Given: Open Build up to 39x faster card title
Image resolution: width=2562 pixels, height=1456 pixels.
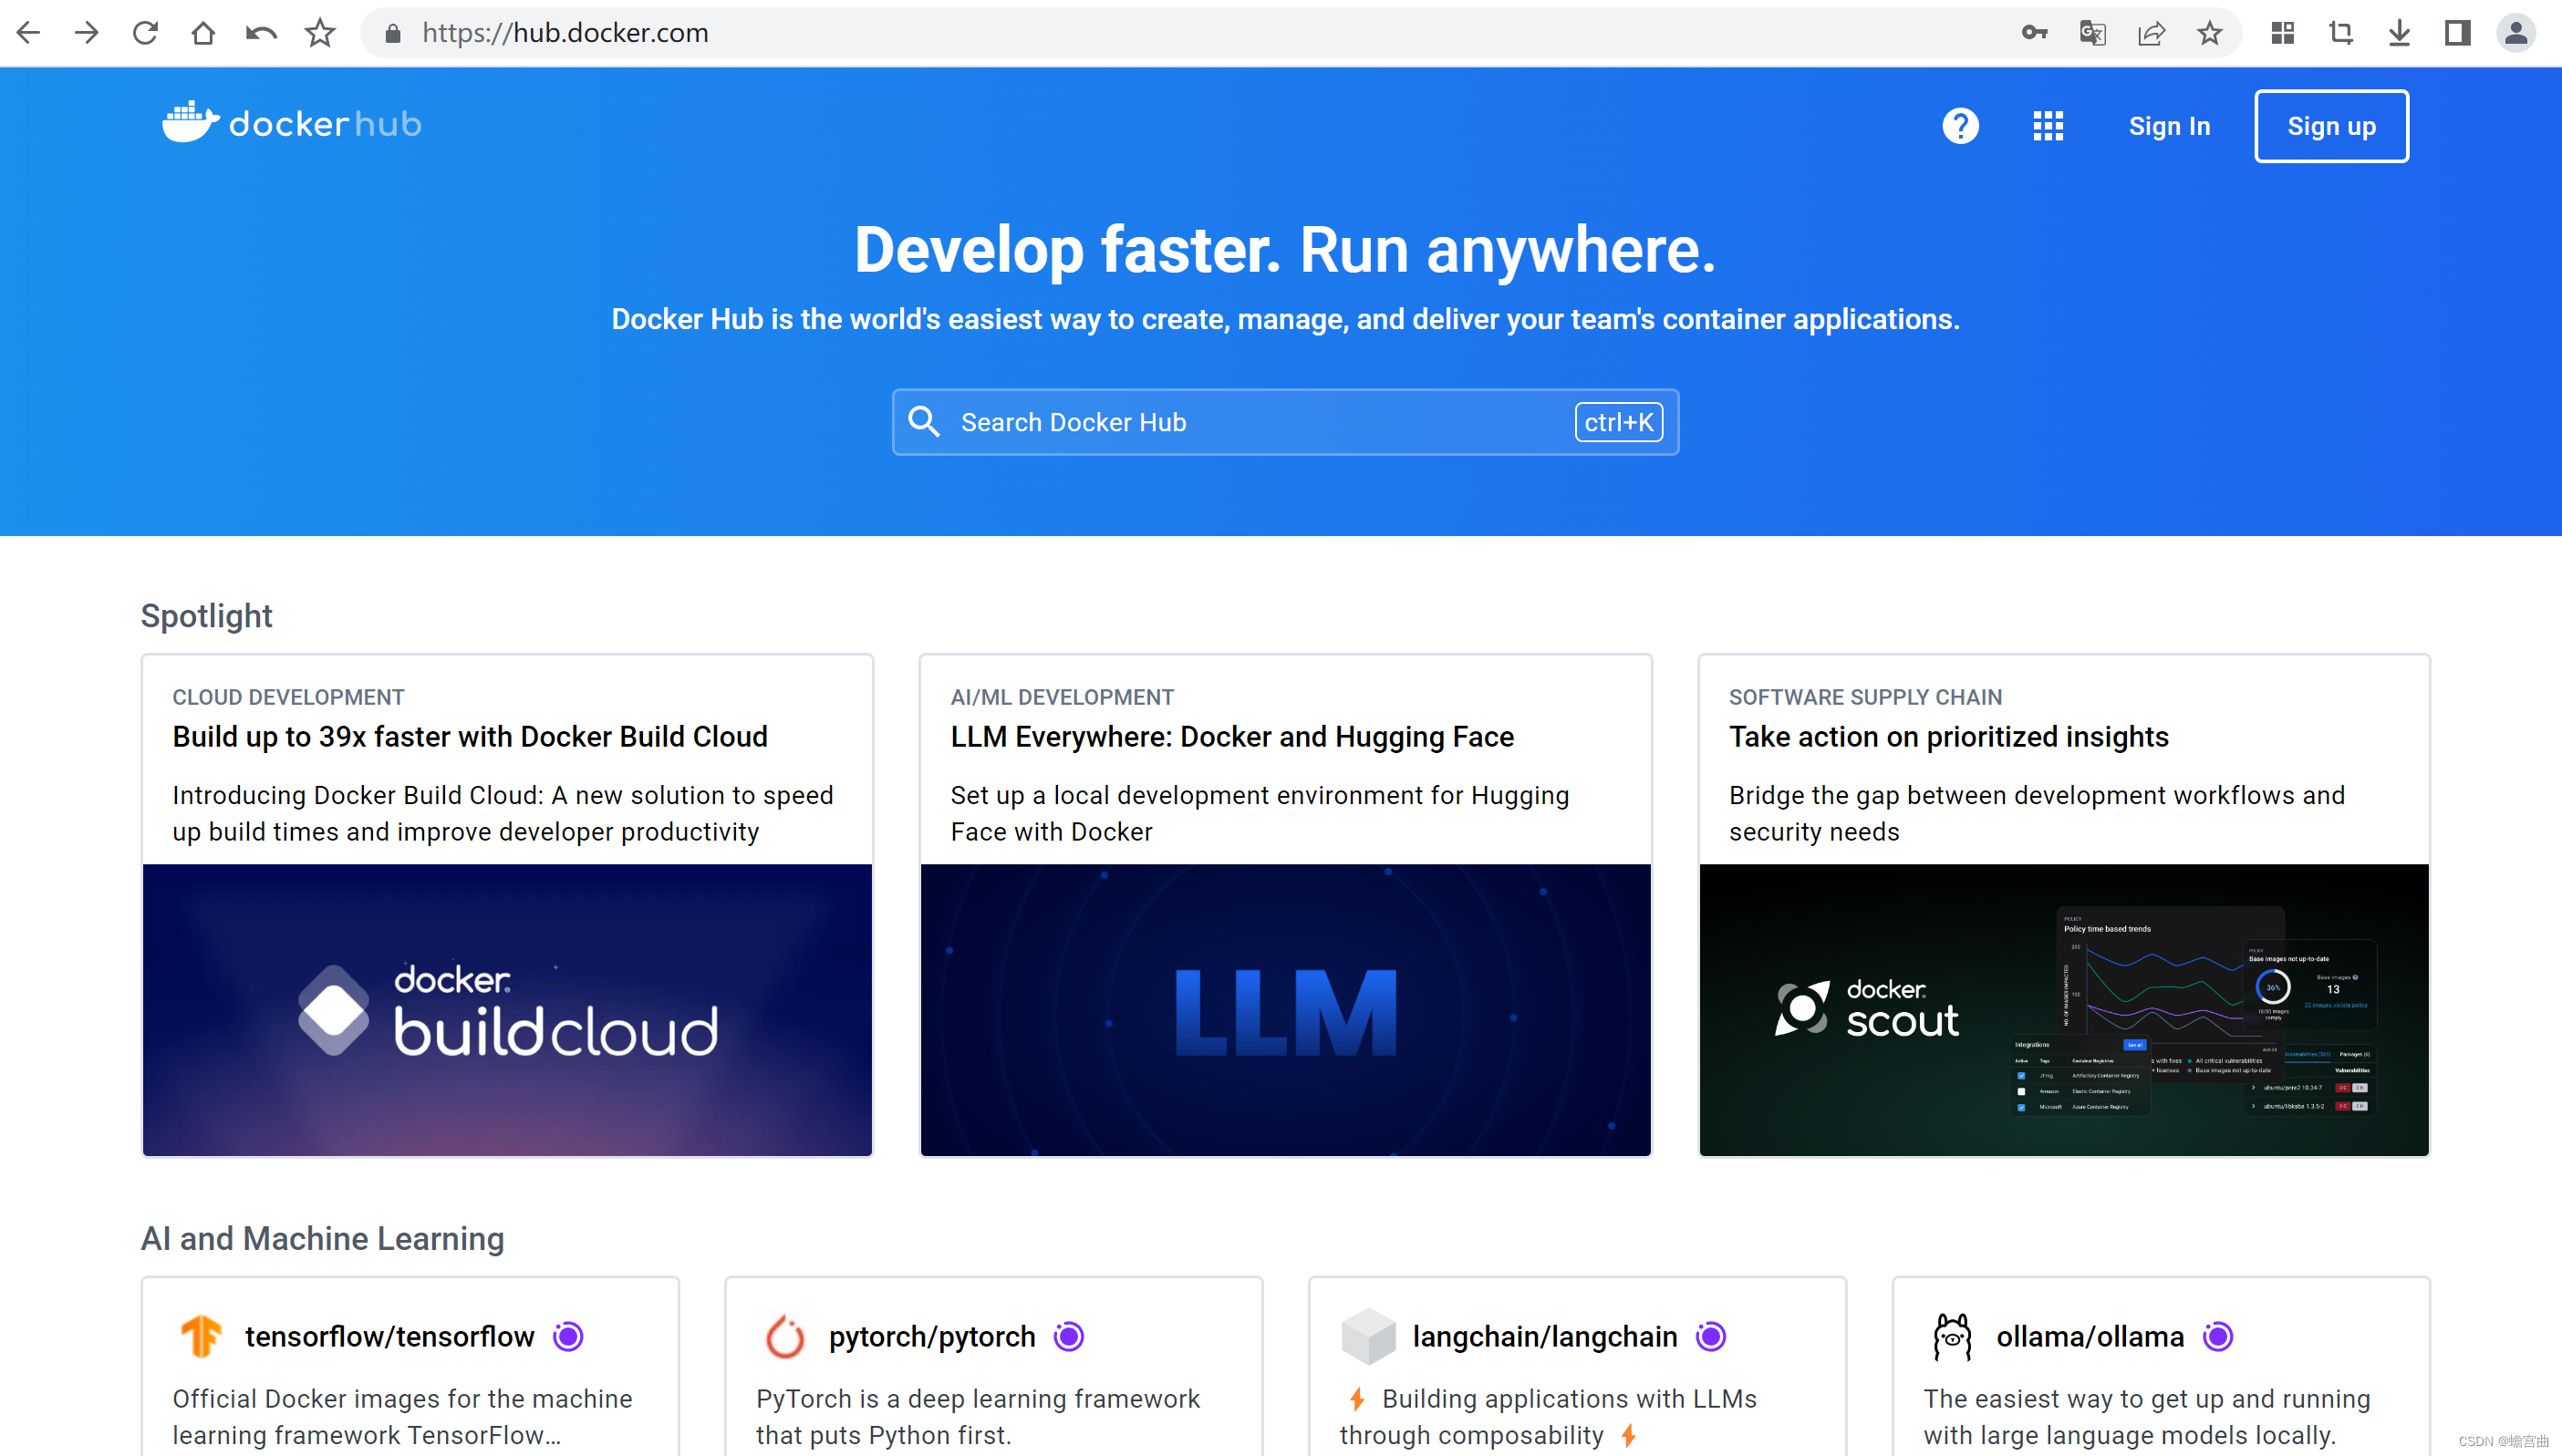Looking at the screenshot, I should click(x=471, y=736).
